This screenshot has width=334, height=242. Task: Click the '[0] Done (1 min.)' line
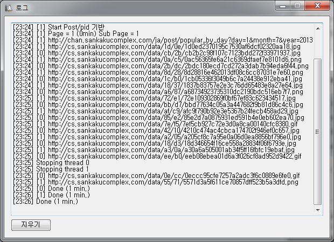(x=51, y=188)
